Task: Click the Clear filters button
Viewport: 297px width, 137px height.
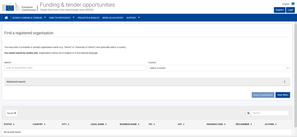Action: tap(282, 95)
